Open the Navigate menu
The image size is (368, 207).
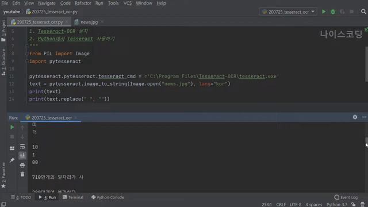tap(47, 3)
